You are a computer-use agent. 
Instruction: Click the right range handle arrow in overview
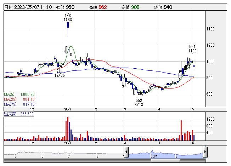205,153
